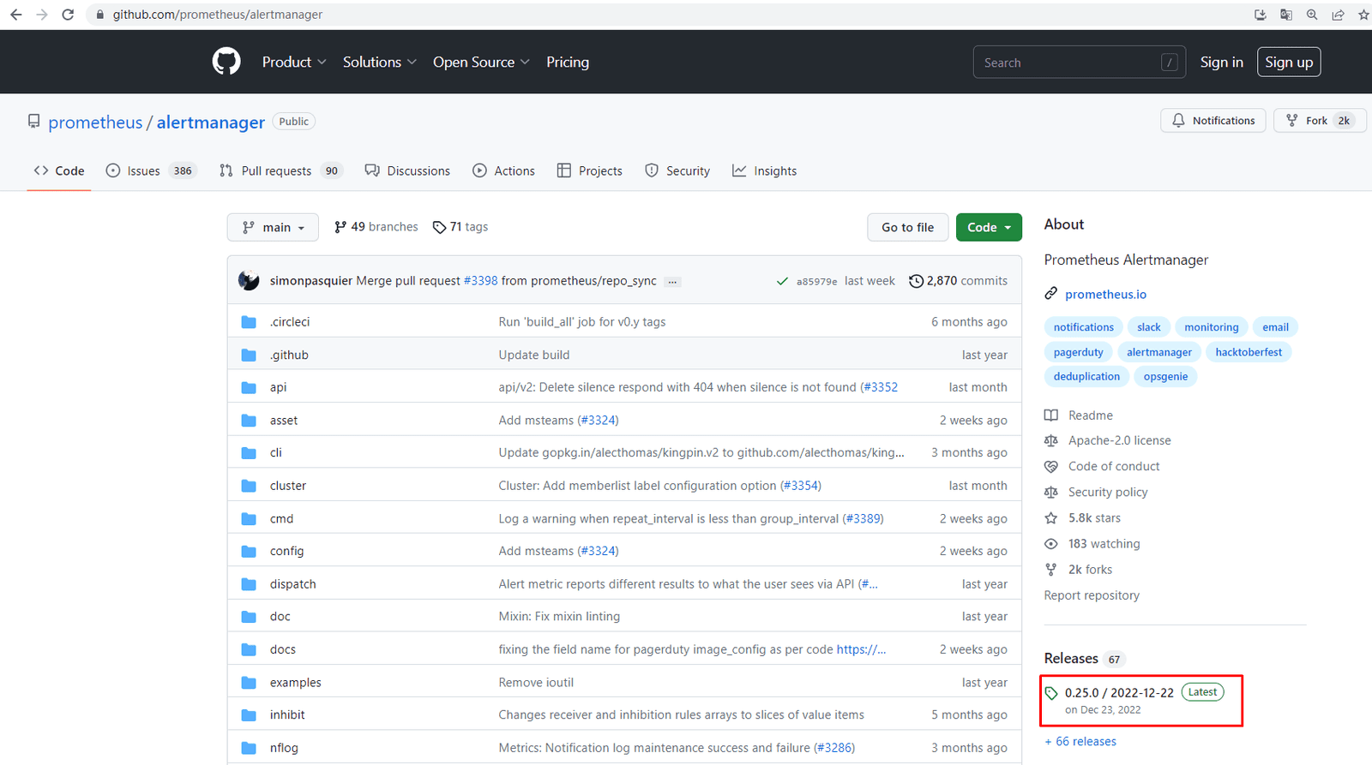The height and width of the screenshot is (765, 1372).
Task: Open the alertmanager repository name link
Action: pyautogui.click(x=211, y=122)
